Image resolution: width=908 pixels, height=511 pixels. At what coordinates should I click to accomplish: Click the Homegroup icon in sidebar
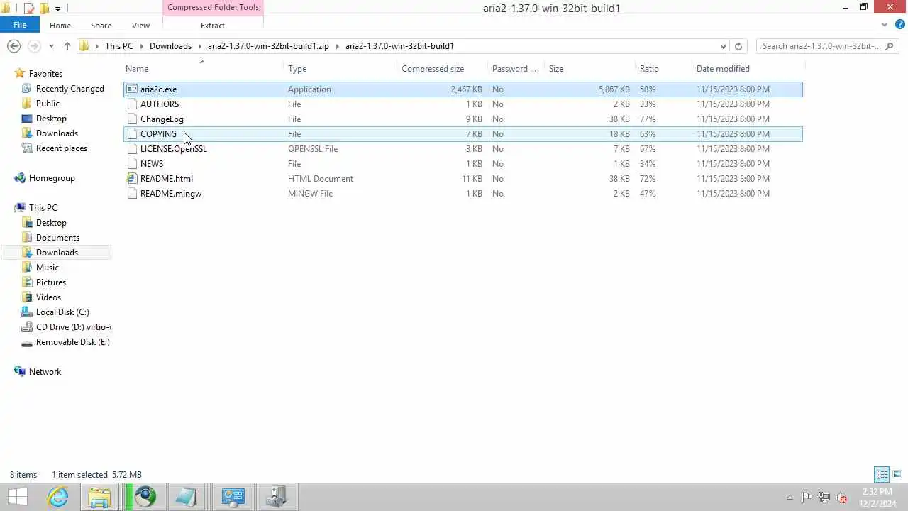(x=20, y=178)
